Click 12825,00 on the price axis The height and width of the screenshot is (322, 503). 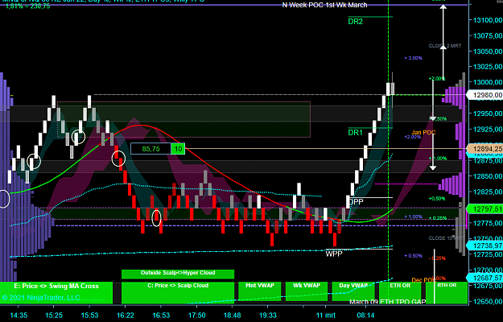[x=488, y=192]
